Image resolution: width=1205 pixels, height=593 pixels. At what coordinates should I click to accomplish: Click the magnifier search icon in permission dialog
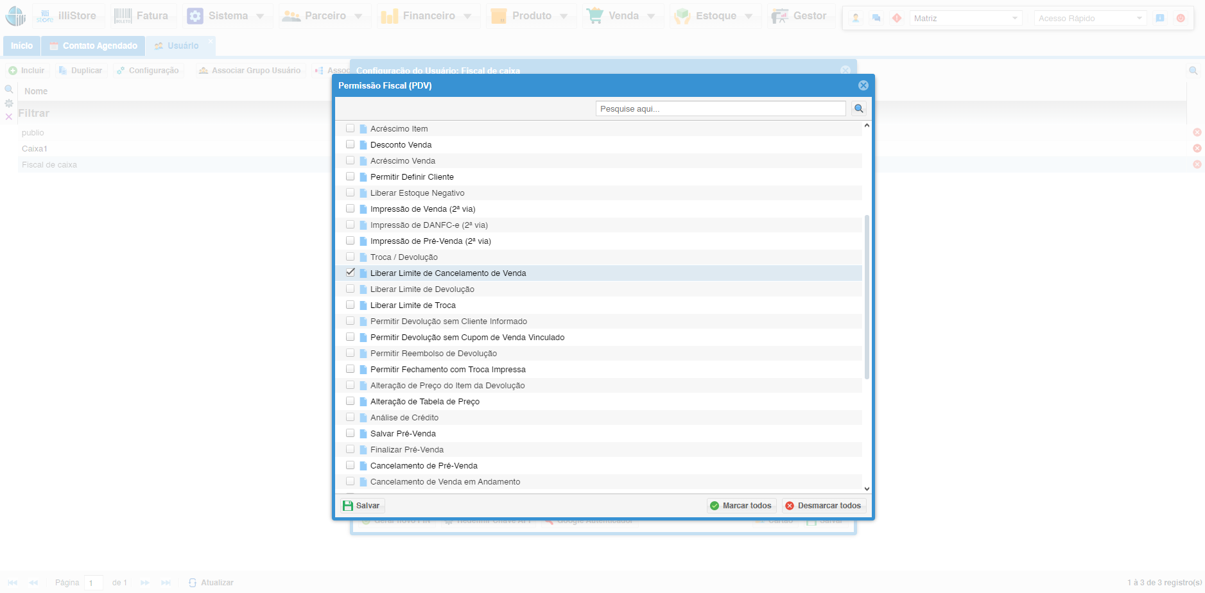coord(858,108)
